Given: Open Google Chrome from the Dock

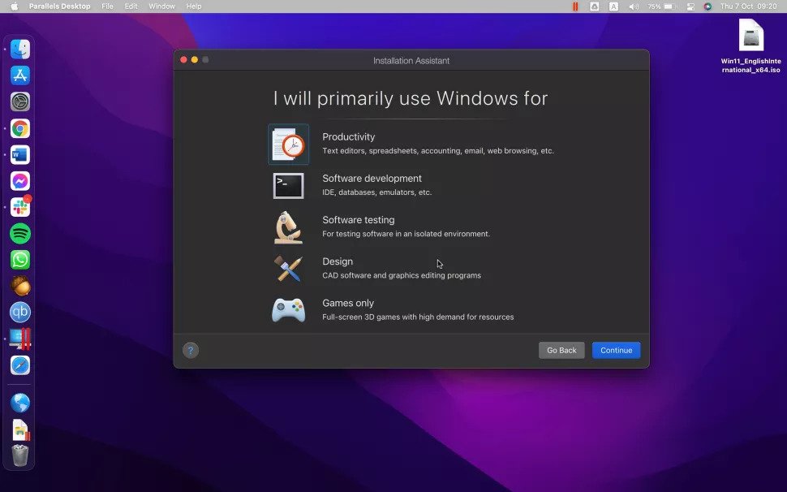Looking at the screenshot, I should (19, 128).
